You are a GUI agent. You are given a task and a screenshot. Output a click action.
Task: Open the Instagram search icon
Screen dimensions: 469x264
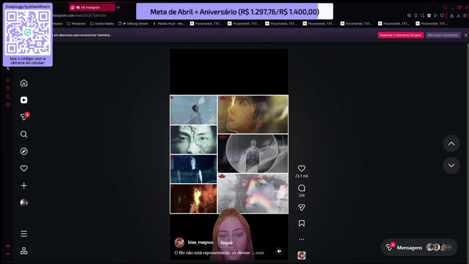coord(24,134)
